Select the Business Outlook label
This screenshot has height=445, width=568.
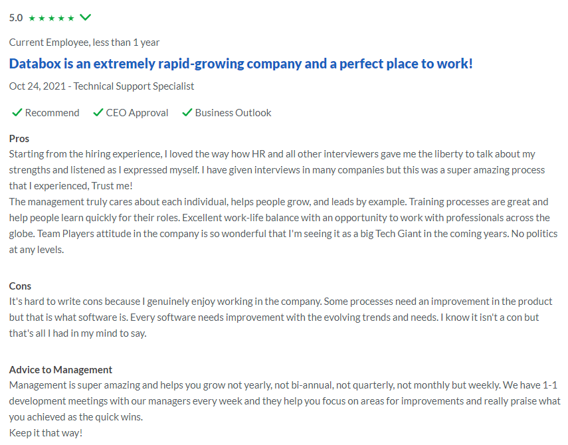[233, 113]
